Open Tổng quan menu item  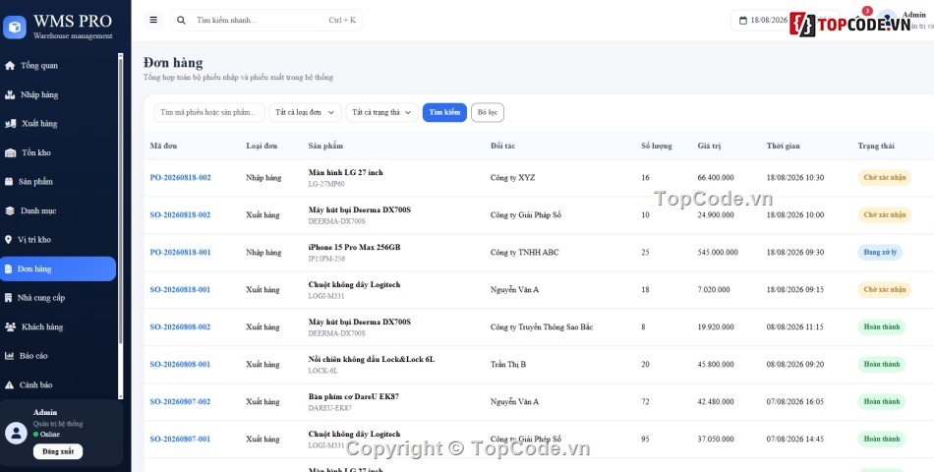58,66
